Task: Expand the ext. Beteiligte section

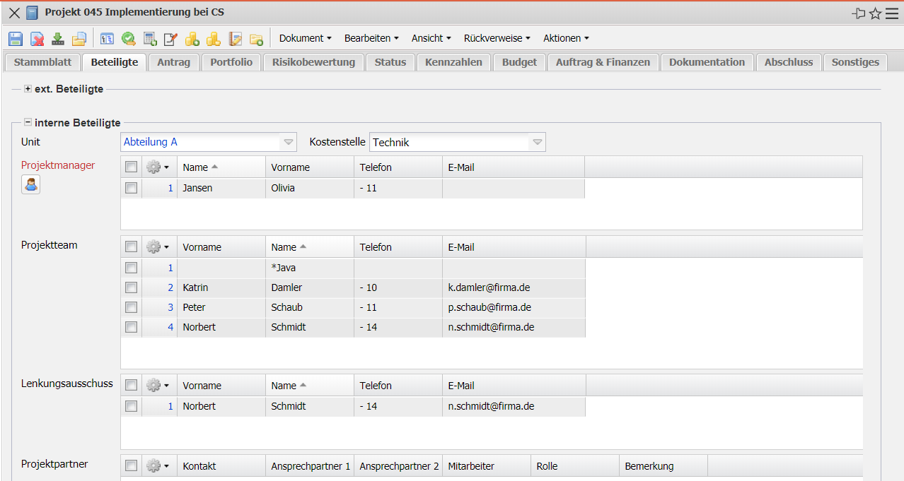Action: point(28,89)
